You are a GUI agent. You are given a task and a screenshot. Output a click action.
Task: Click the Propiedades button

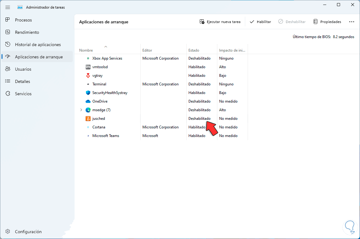[327, 22]
